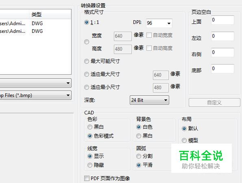Select the second DWG file row
Viewport: 242px width, 183px height.
(36, 31)
